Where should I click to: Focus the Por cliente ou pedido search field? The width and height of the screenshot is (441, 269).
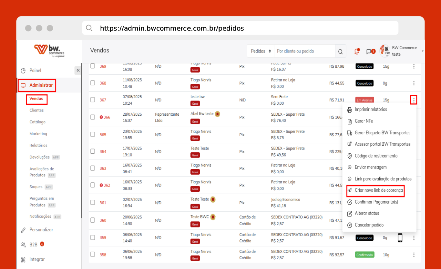pyautogui.click(x=304, y=51)
